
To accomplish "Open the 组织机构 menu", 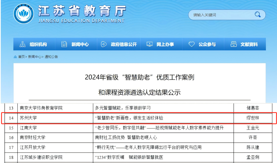I will (34, 44).
